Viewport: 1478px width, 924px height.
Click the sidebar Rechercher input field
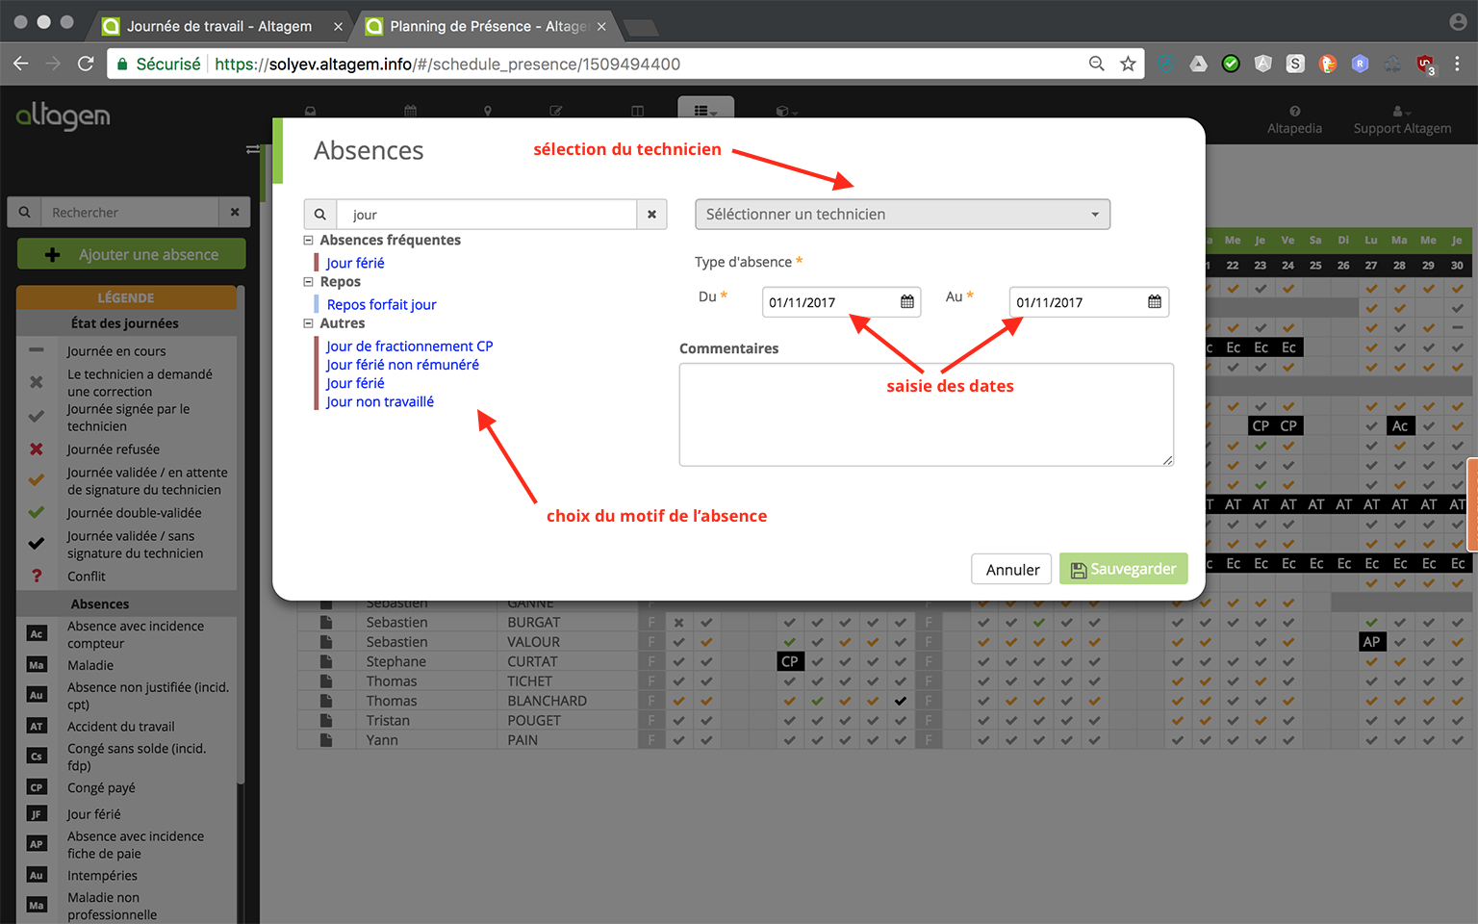130,212
